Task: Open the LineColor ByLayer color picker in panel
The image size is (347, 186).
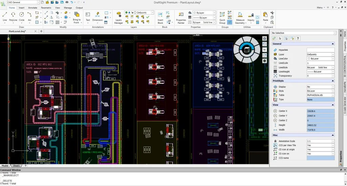Action: tap(321, 59)
